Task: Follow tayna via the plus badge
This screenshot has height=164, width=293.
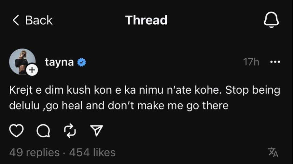Action: point(33,70)
